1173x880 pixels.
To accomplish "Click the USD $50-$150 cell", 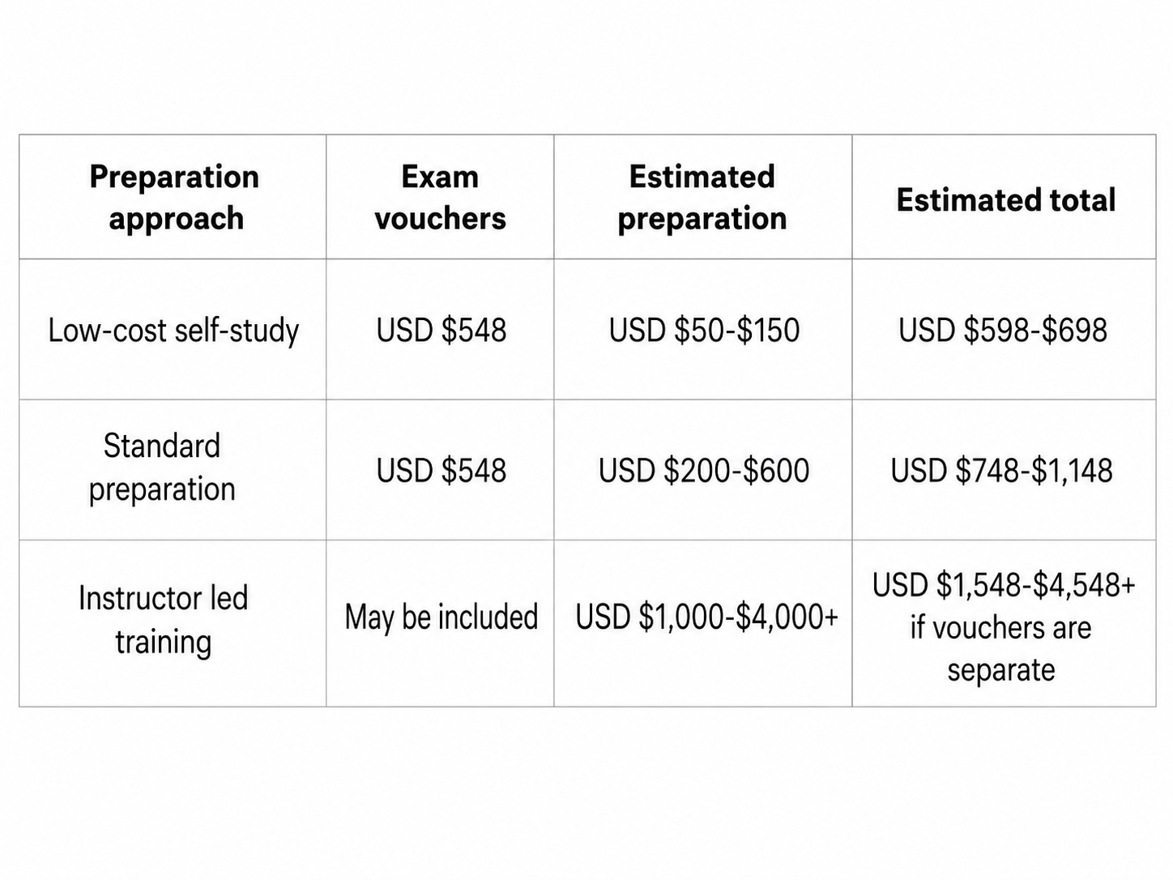I will 702,330.
